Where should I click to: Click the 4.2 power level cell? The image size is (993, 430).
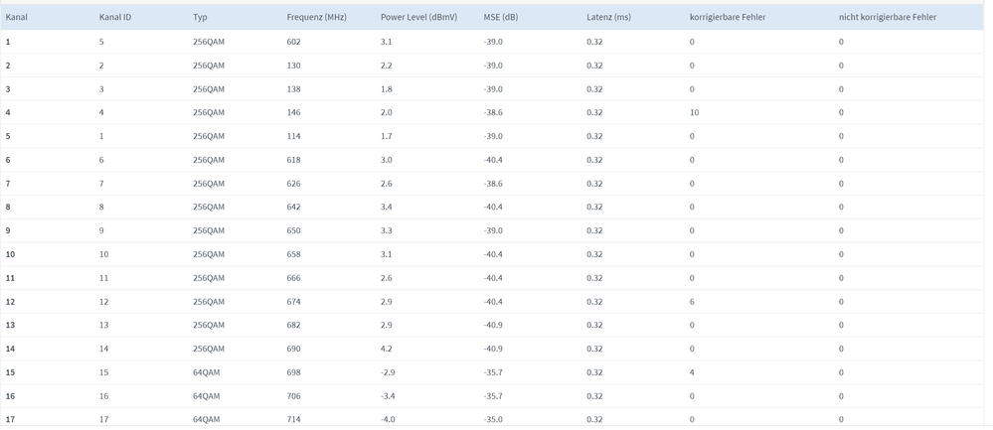pyautogui.click(x=389, y=349)
